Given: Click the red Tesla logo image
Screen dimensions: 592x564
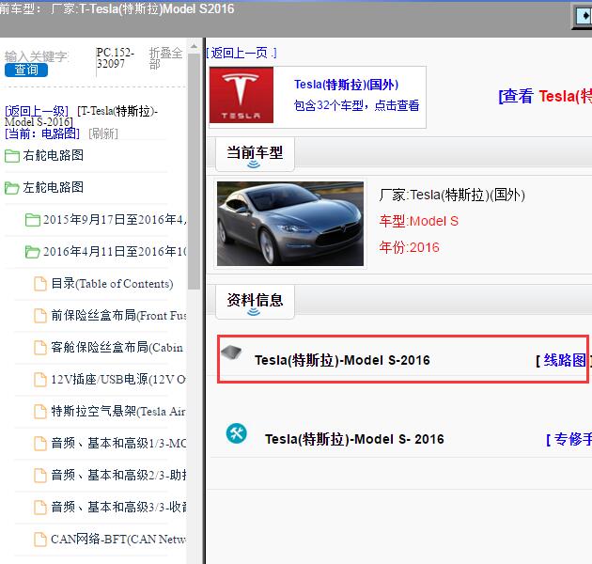Looking at the screenshot, I should click(241, 95).
